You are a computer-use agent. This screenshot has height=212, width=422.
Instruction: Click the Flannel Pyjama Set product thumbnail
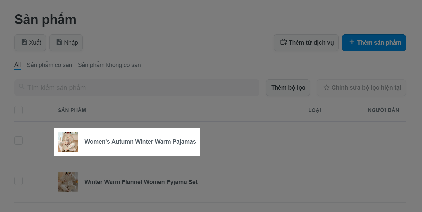68,182
